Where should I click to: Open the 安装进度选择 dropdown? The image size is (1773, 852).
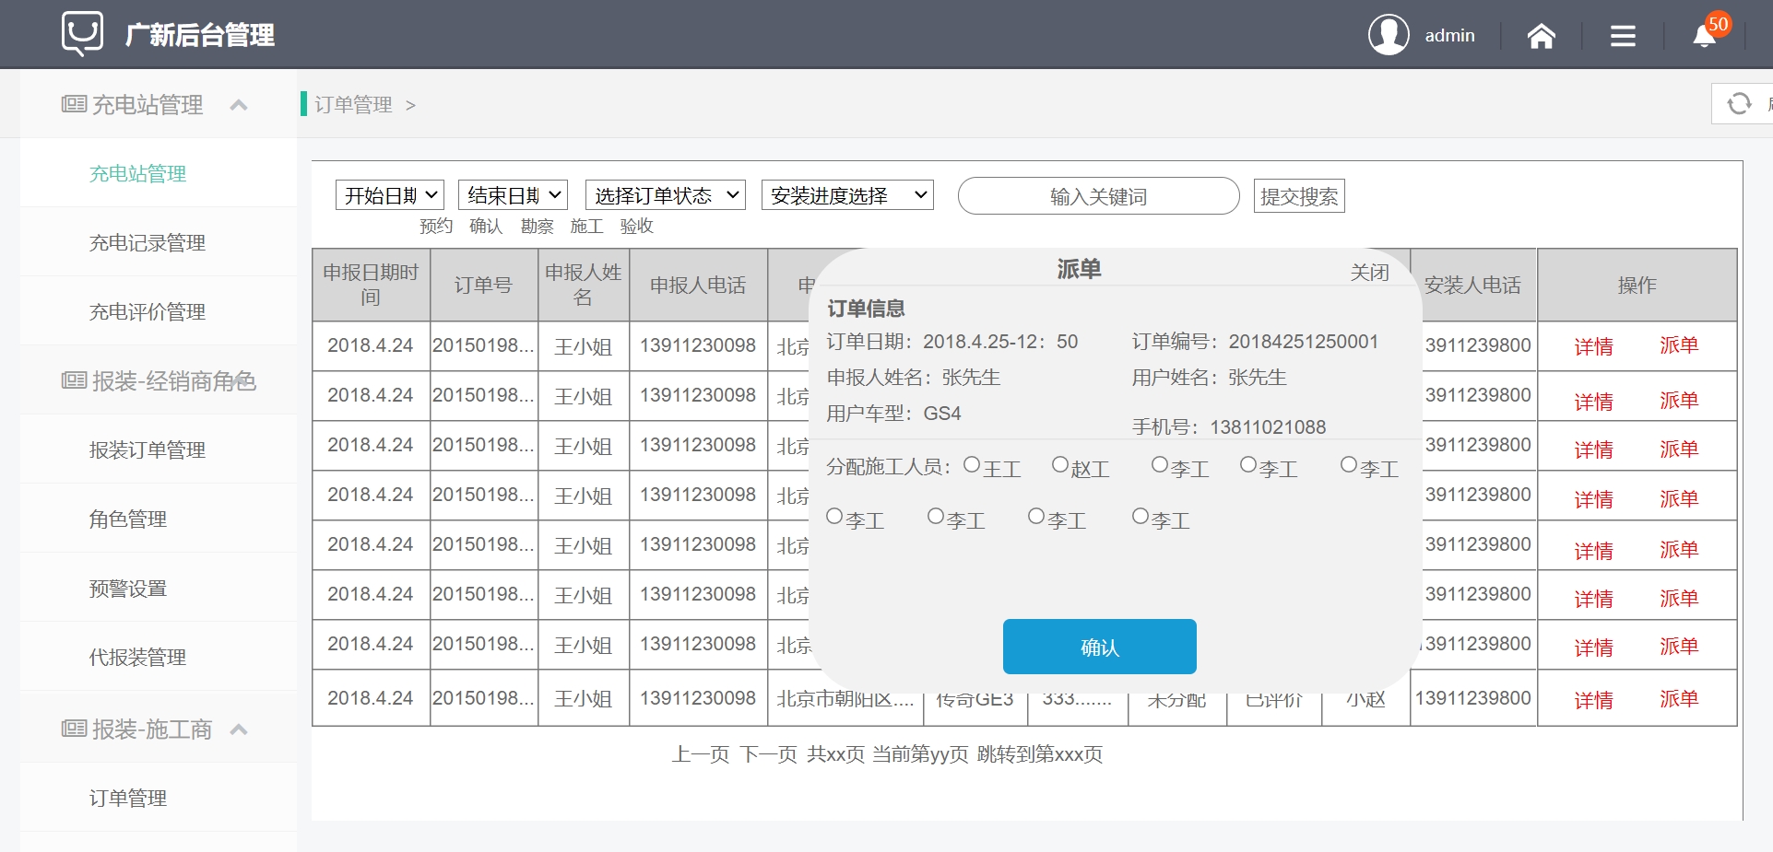coord(847,195)
